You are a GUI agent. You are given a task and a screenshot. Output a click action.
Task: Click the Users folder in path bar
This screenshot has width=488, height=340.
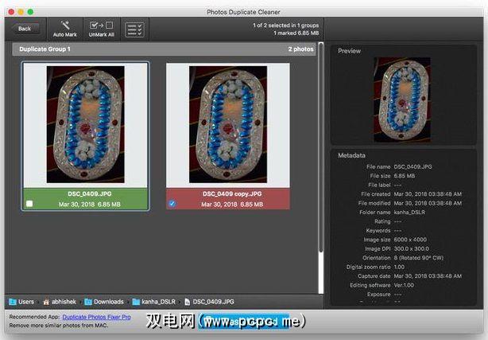(x=21, y=302)
